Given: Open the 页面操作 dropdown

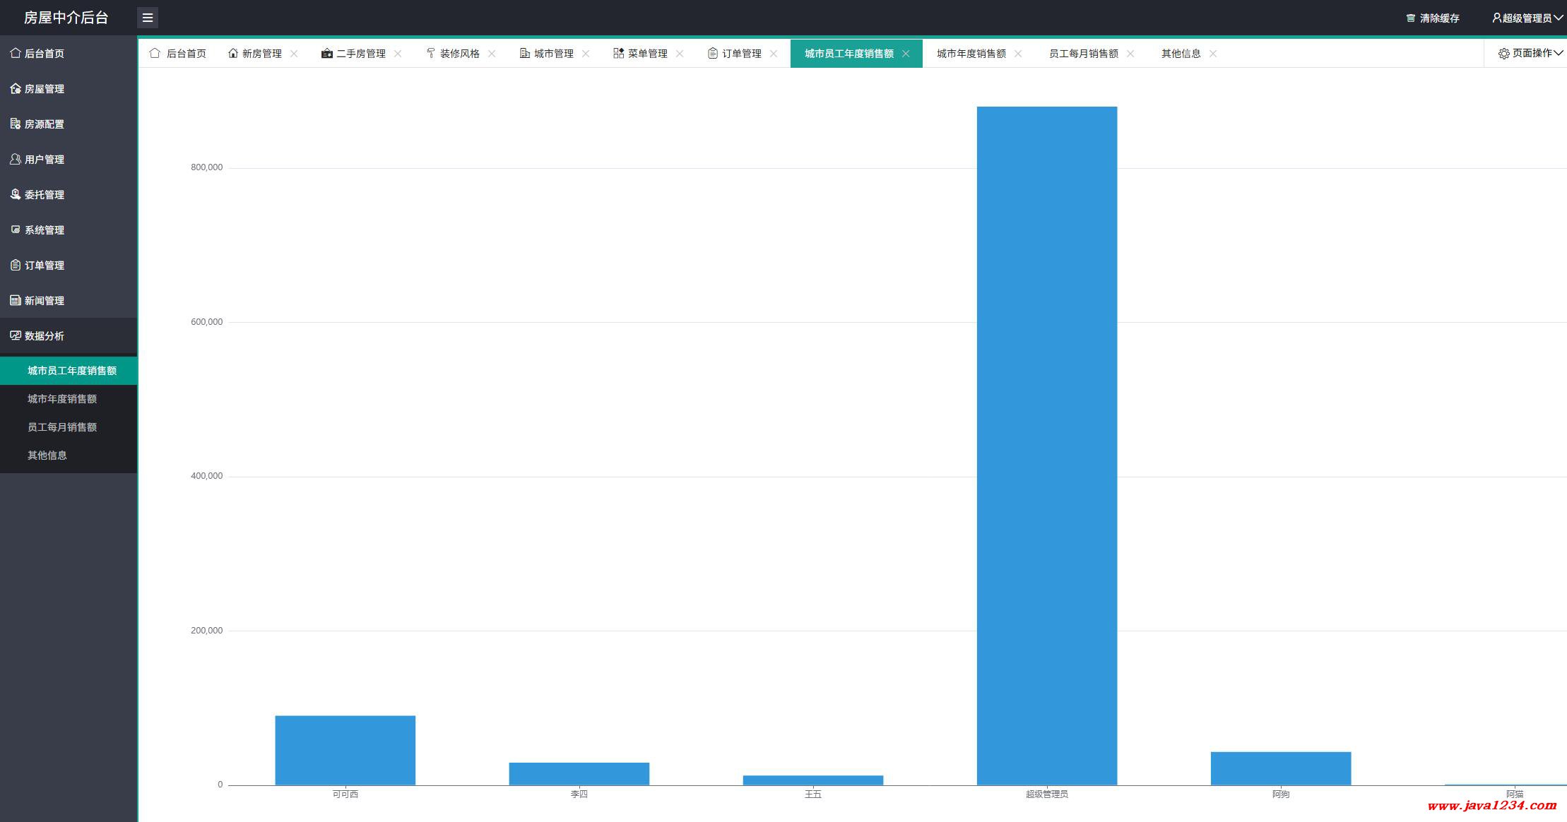Looking at the screenshot, I should (x=1531, y=53).
